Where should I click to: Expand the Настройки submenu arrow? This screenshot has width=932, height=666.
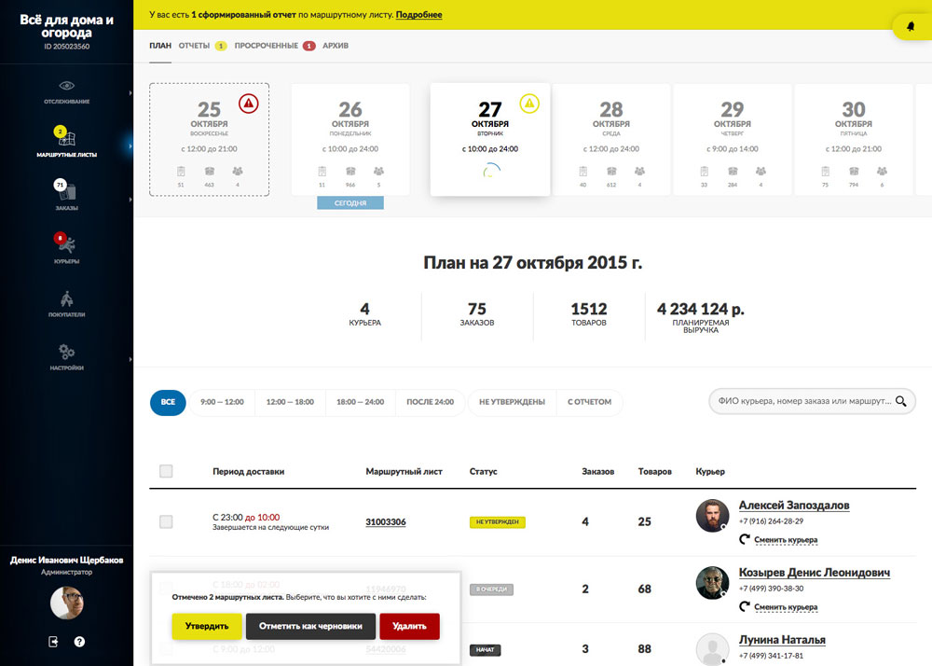(130, 359)
